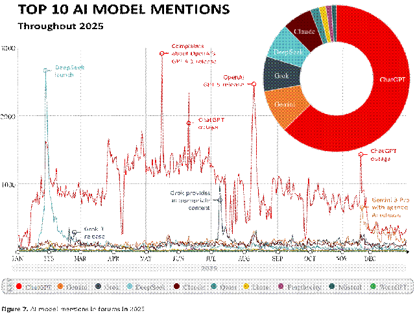Screen dimensions: 415x313
Task: Select the dark navy Grok donut slice
Action: (281, 75)
